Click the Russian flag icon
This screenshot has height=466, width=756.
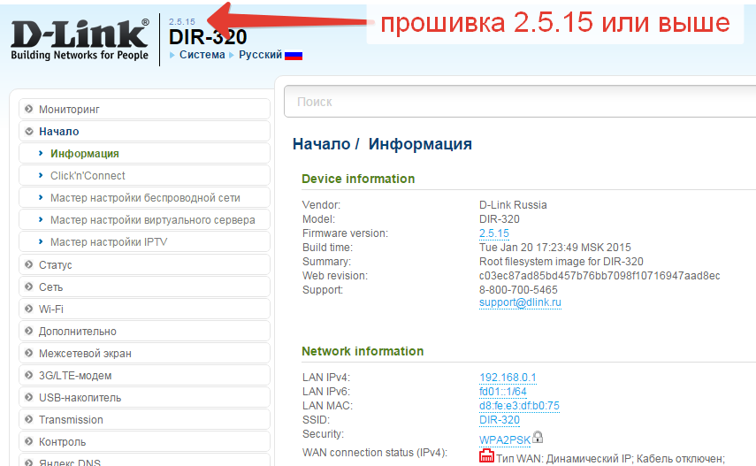point(294,56)
